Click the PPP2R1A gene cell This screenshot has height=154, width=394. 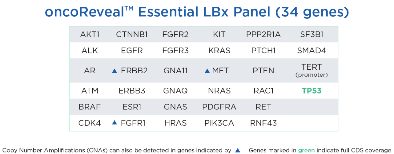point(263,34)
